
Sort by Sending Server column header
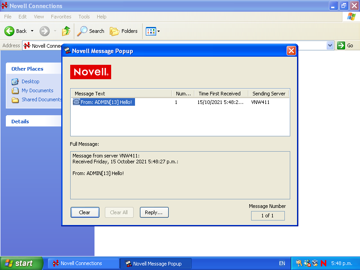[269, 94]
